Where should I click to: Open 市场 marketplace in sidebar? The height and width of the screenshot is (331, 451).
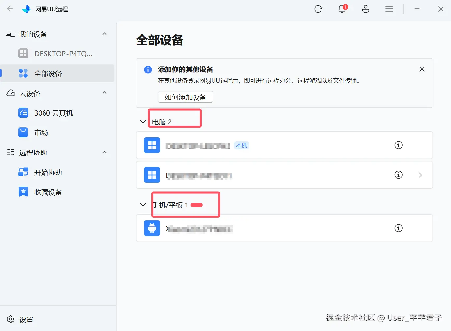(x=41, y=133)
